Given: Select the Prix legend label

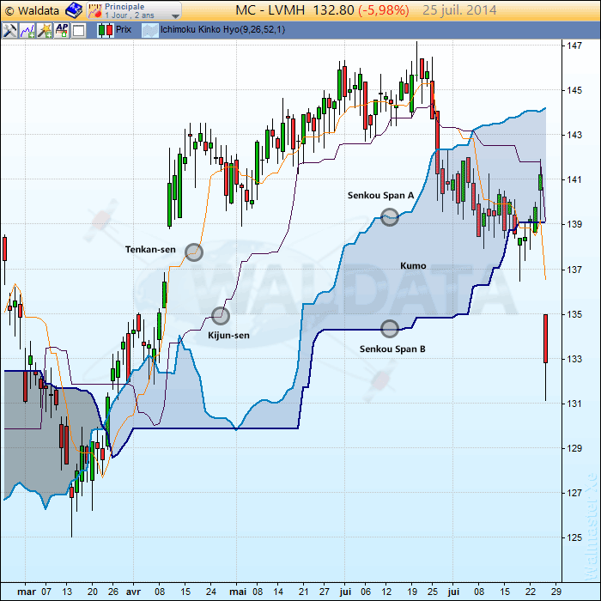Looking at the screenshot, I should click(x=124, y=29).
